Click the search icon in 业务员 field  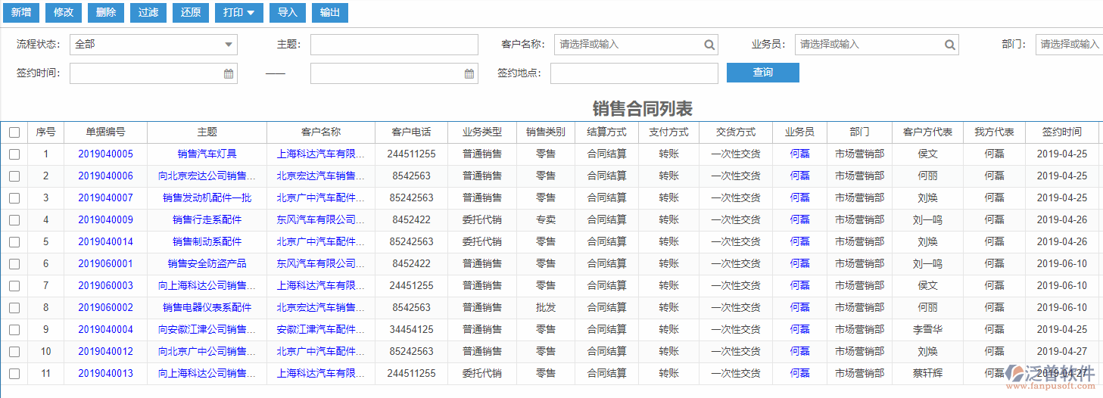pos(949,45)
